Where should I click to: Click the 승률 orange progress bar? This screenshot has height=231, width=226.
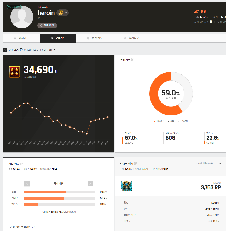point(44,192)
